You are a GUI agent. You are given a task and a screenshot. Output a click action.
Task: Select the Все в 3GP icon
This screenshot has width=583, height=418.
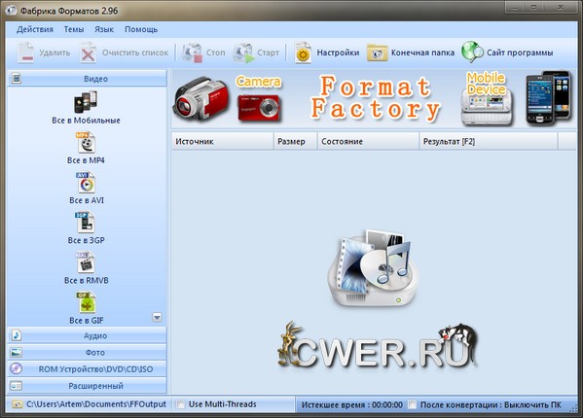(85, 223)
